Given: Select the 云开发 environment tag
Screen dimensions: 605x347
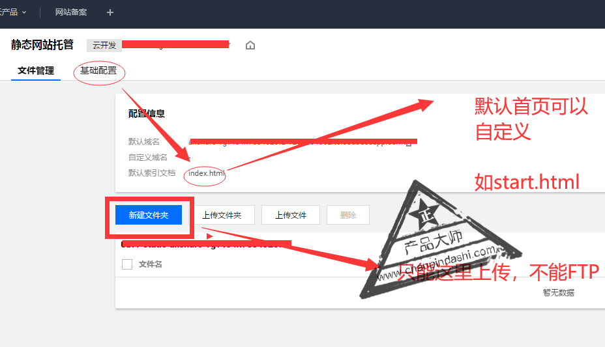Looking at the screenshot, I should click(104, 46).
